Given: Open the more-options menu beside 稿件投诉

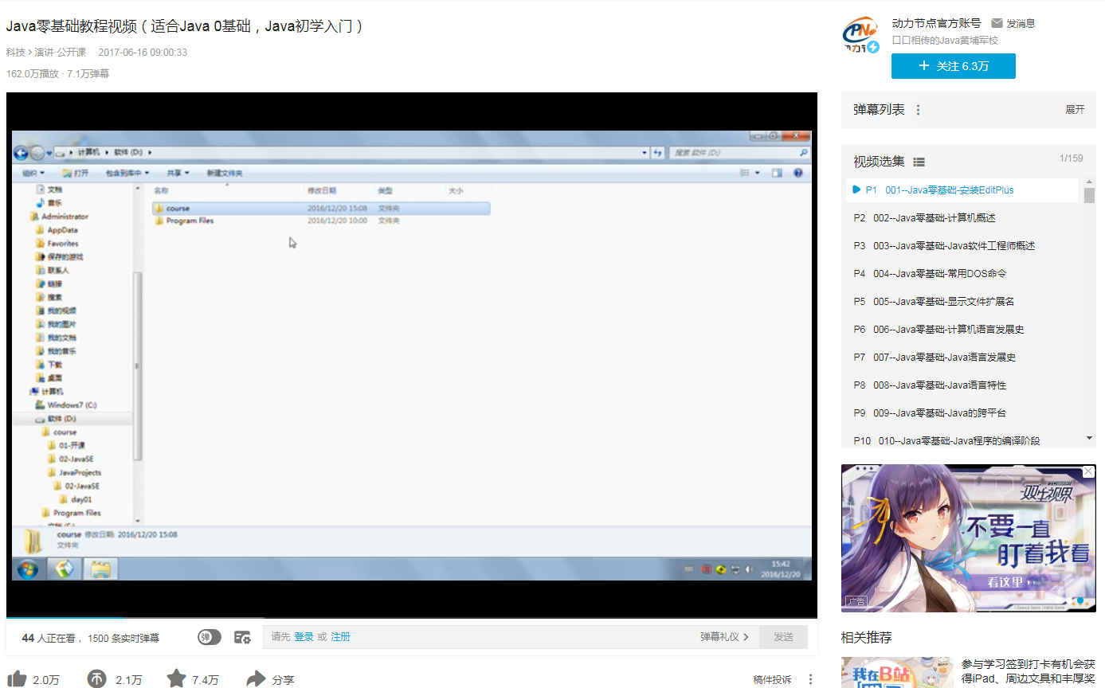Looking at the screenshot, I should pyautogui.click(x=810, y=679).
